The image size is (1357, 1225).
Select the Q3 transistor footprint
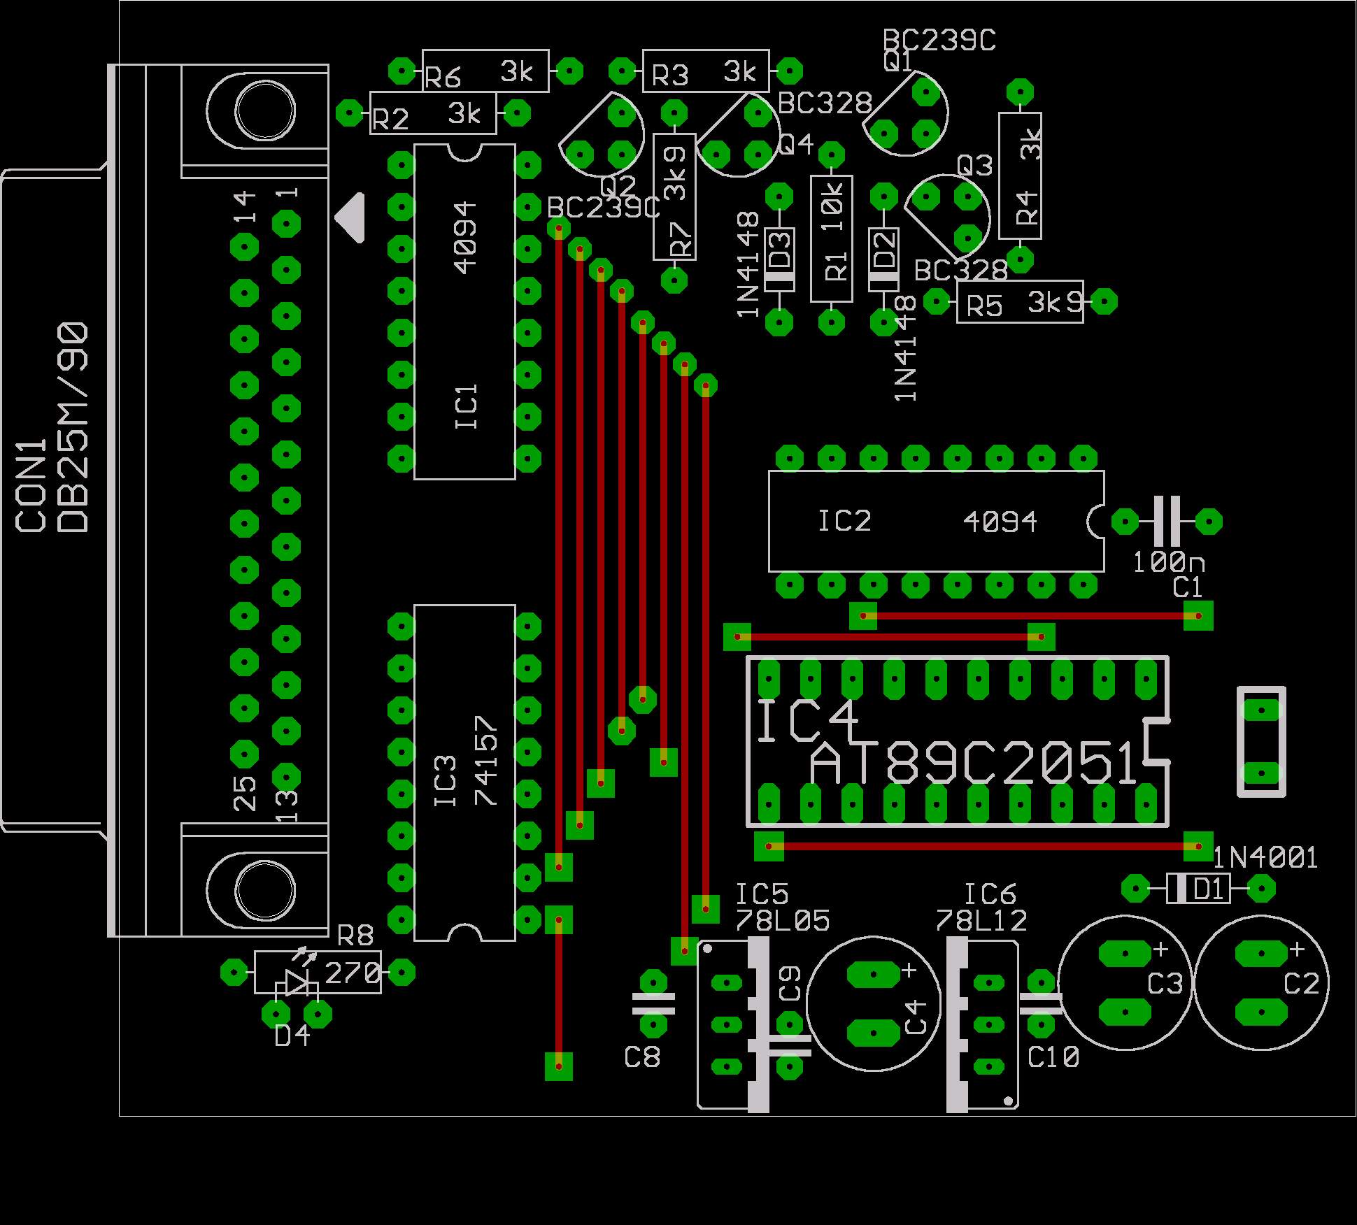pyautogui.click(x=949, y=217)
